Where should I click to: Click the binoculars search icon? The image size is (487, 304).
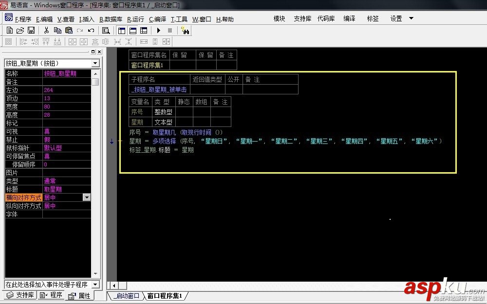point(185,30)
